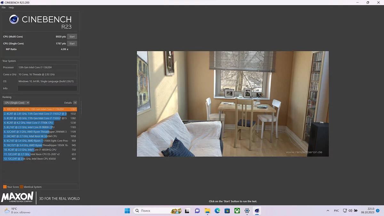Click the speaker volume tray icon
Image resolution: width=384 pixels, height=216 pixels.
(x=350, y=211)
